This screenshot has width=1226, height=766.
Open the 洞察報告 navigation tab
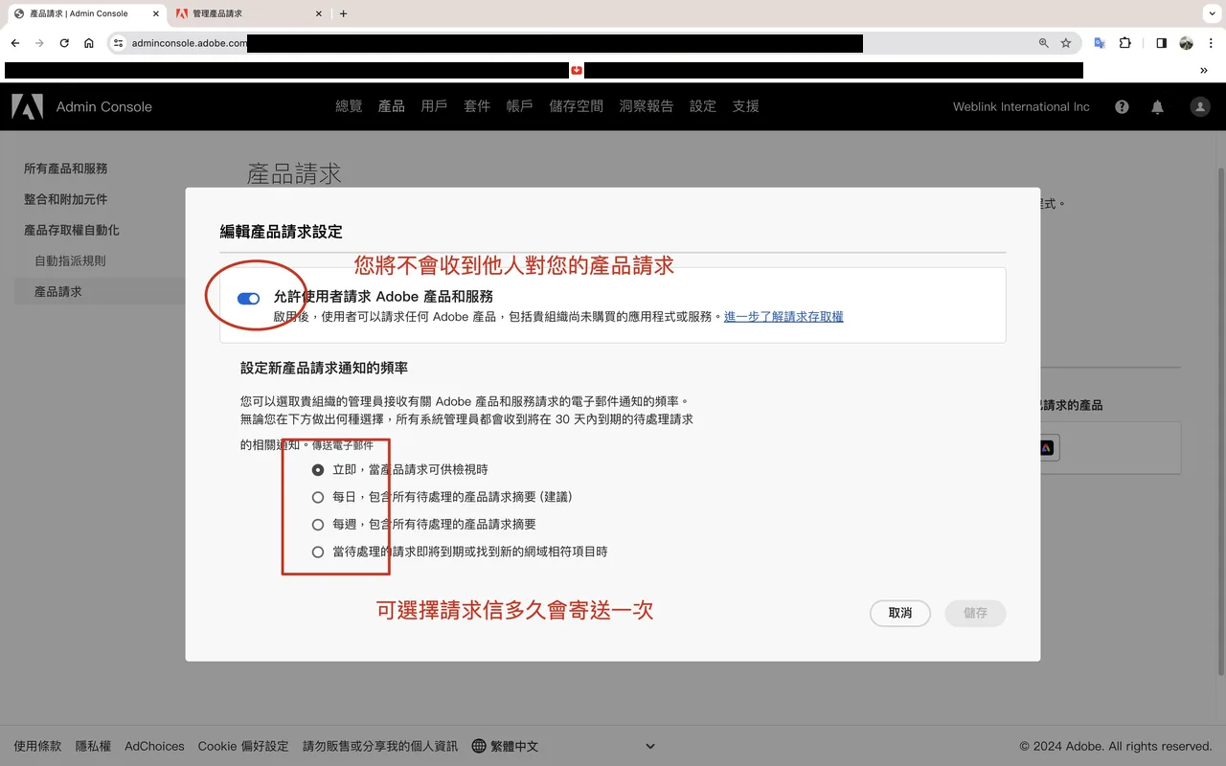pos(647,106)
